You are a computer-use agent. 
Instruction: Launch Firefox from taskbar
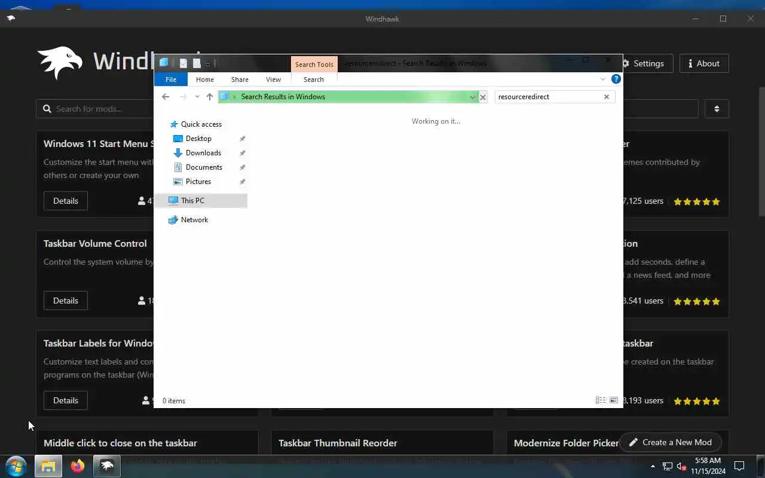coord(78,466)
